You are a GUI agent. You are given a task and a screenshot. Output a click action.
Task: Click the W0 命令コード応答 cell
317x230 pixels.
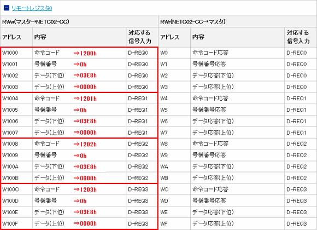[x=237, y=53]
